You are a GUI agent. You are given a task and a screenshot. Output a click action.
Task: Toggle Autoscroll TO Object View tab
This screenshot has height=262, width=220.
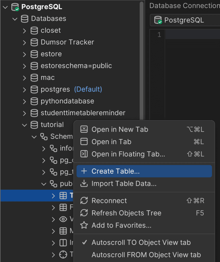click(141, 243)
